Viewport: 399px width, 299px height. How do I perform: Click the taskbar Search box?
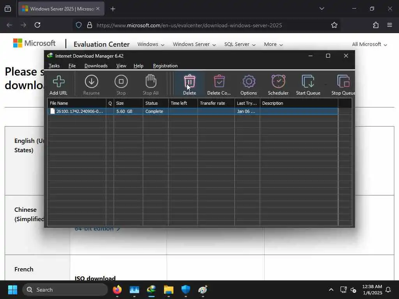[65, 290]
